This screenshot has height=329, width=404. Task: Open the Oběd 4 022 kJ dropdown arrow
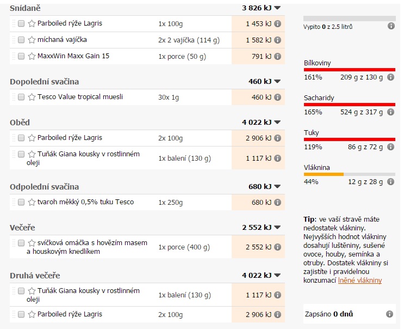point(277,123)
